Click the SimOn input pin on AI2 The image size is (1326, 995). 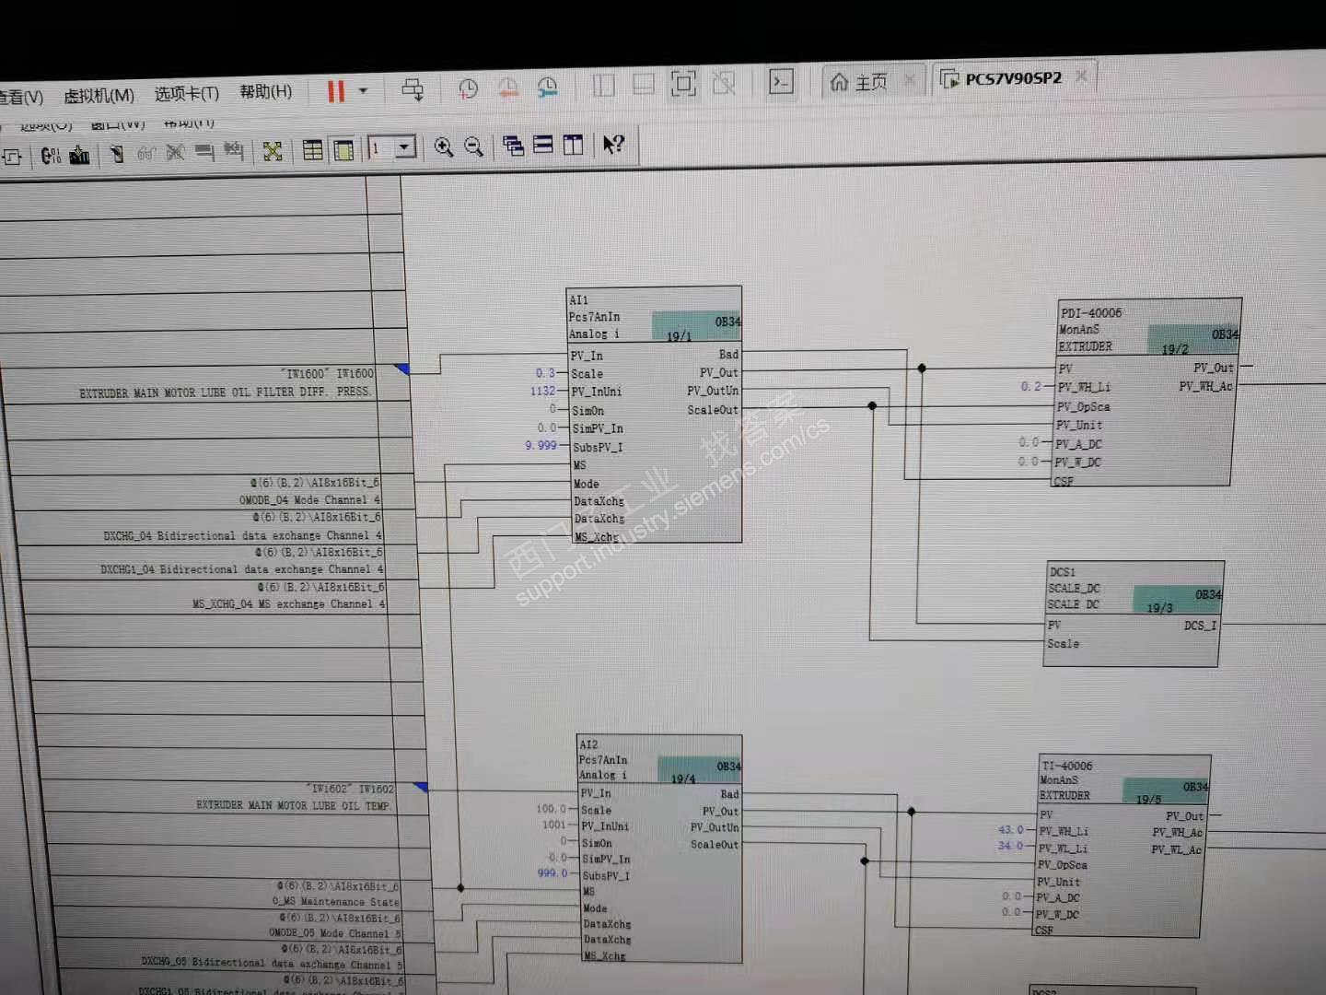click(597, 843)
